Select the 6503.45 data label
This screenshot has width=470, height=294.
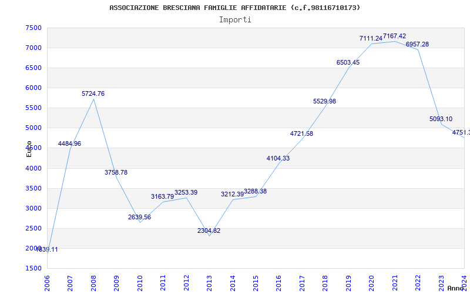348,63
